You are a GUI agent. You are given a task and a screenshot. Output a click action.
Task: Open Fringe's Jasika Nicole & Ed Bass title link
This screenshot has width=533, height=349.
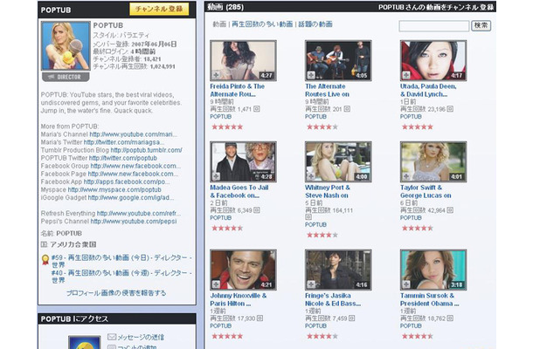click(x=333, y=299)
